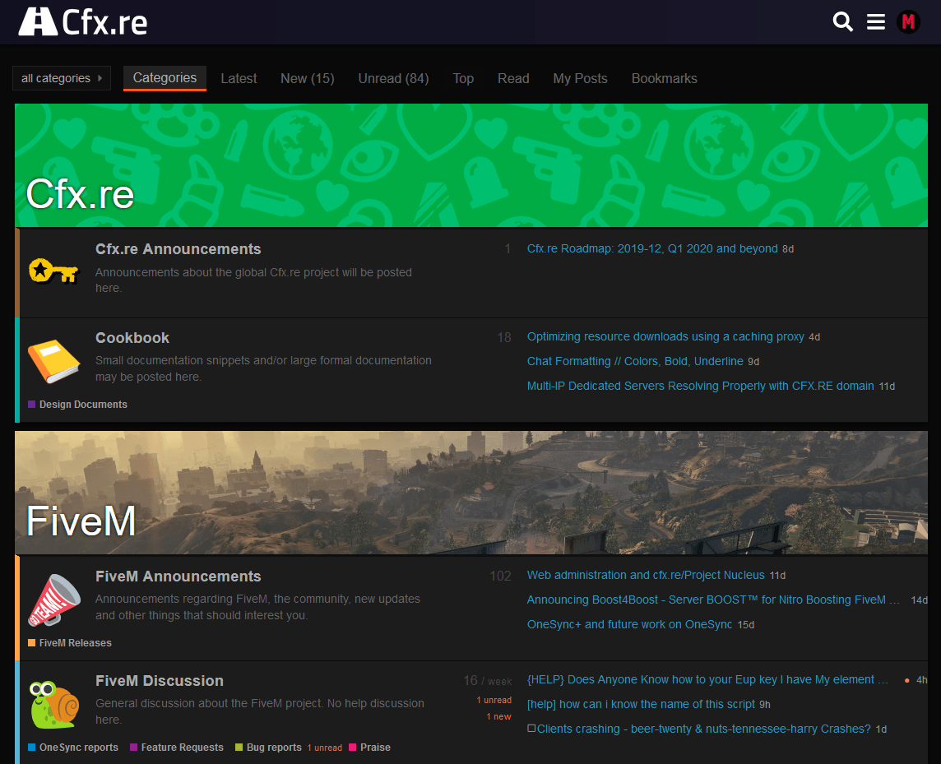The height and width of the screenshot is (764, 941).
Task: Click the orange book Cookbook icon
Action: 53,361
